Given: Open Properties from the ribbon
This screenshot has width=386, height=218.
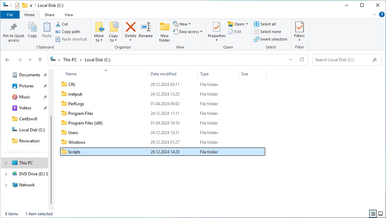Looking at the screenshot, I should pos(217,31).
